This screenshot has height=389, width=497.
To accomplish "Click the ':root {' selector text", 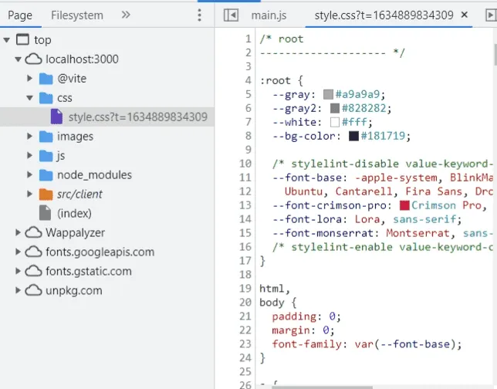I will (x=281, y=80).
